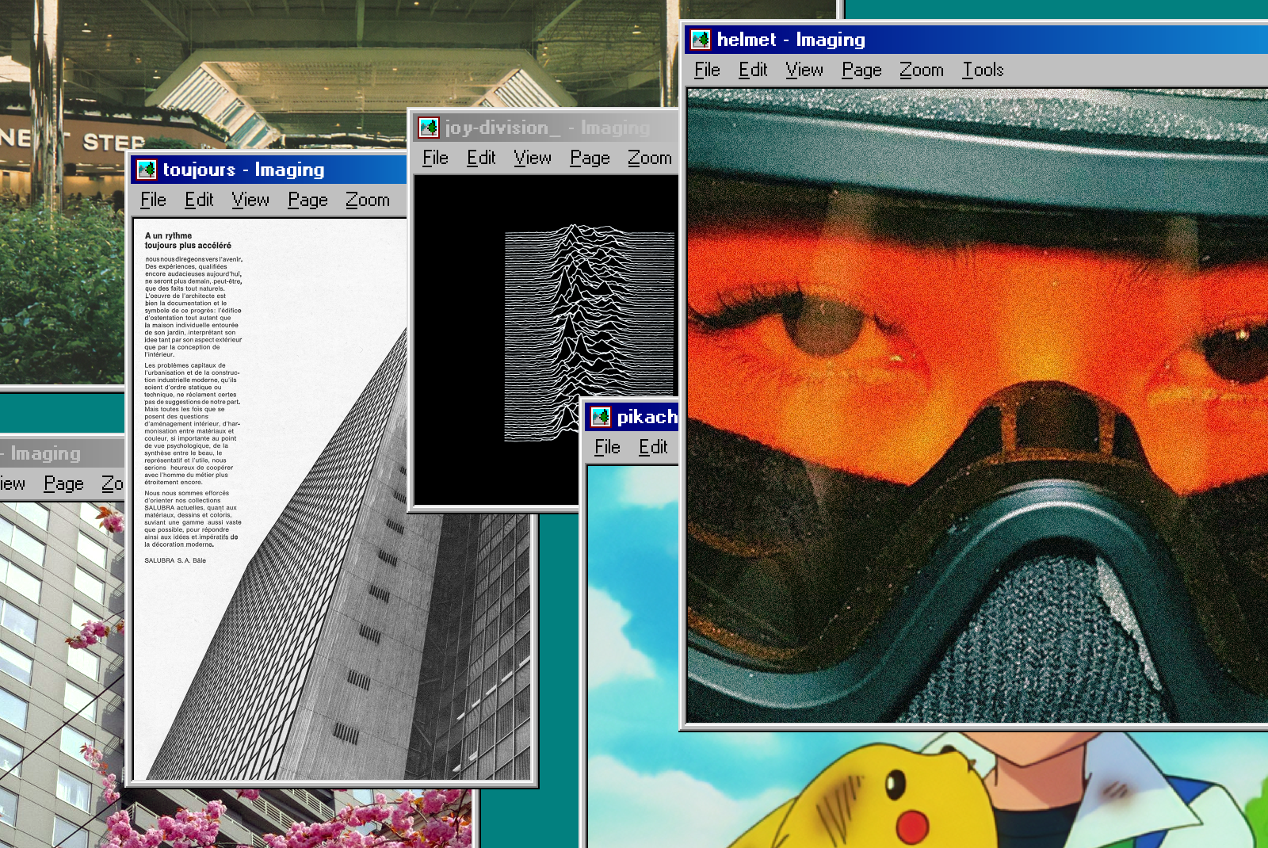This screenshot has width=1268, height=848.
Task: Open File menu in pikachu window
Action: click(607, 447)
